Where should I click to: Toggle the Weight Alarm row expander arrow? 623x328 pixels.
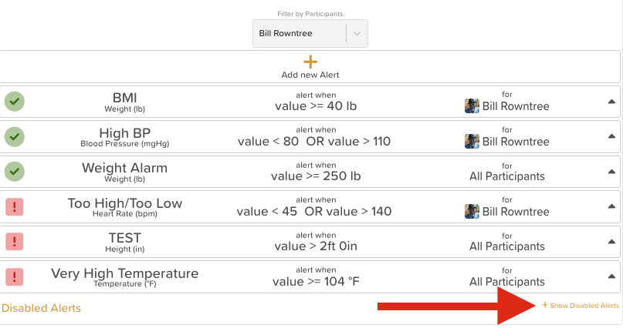coord(611,172)
